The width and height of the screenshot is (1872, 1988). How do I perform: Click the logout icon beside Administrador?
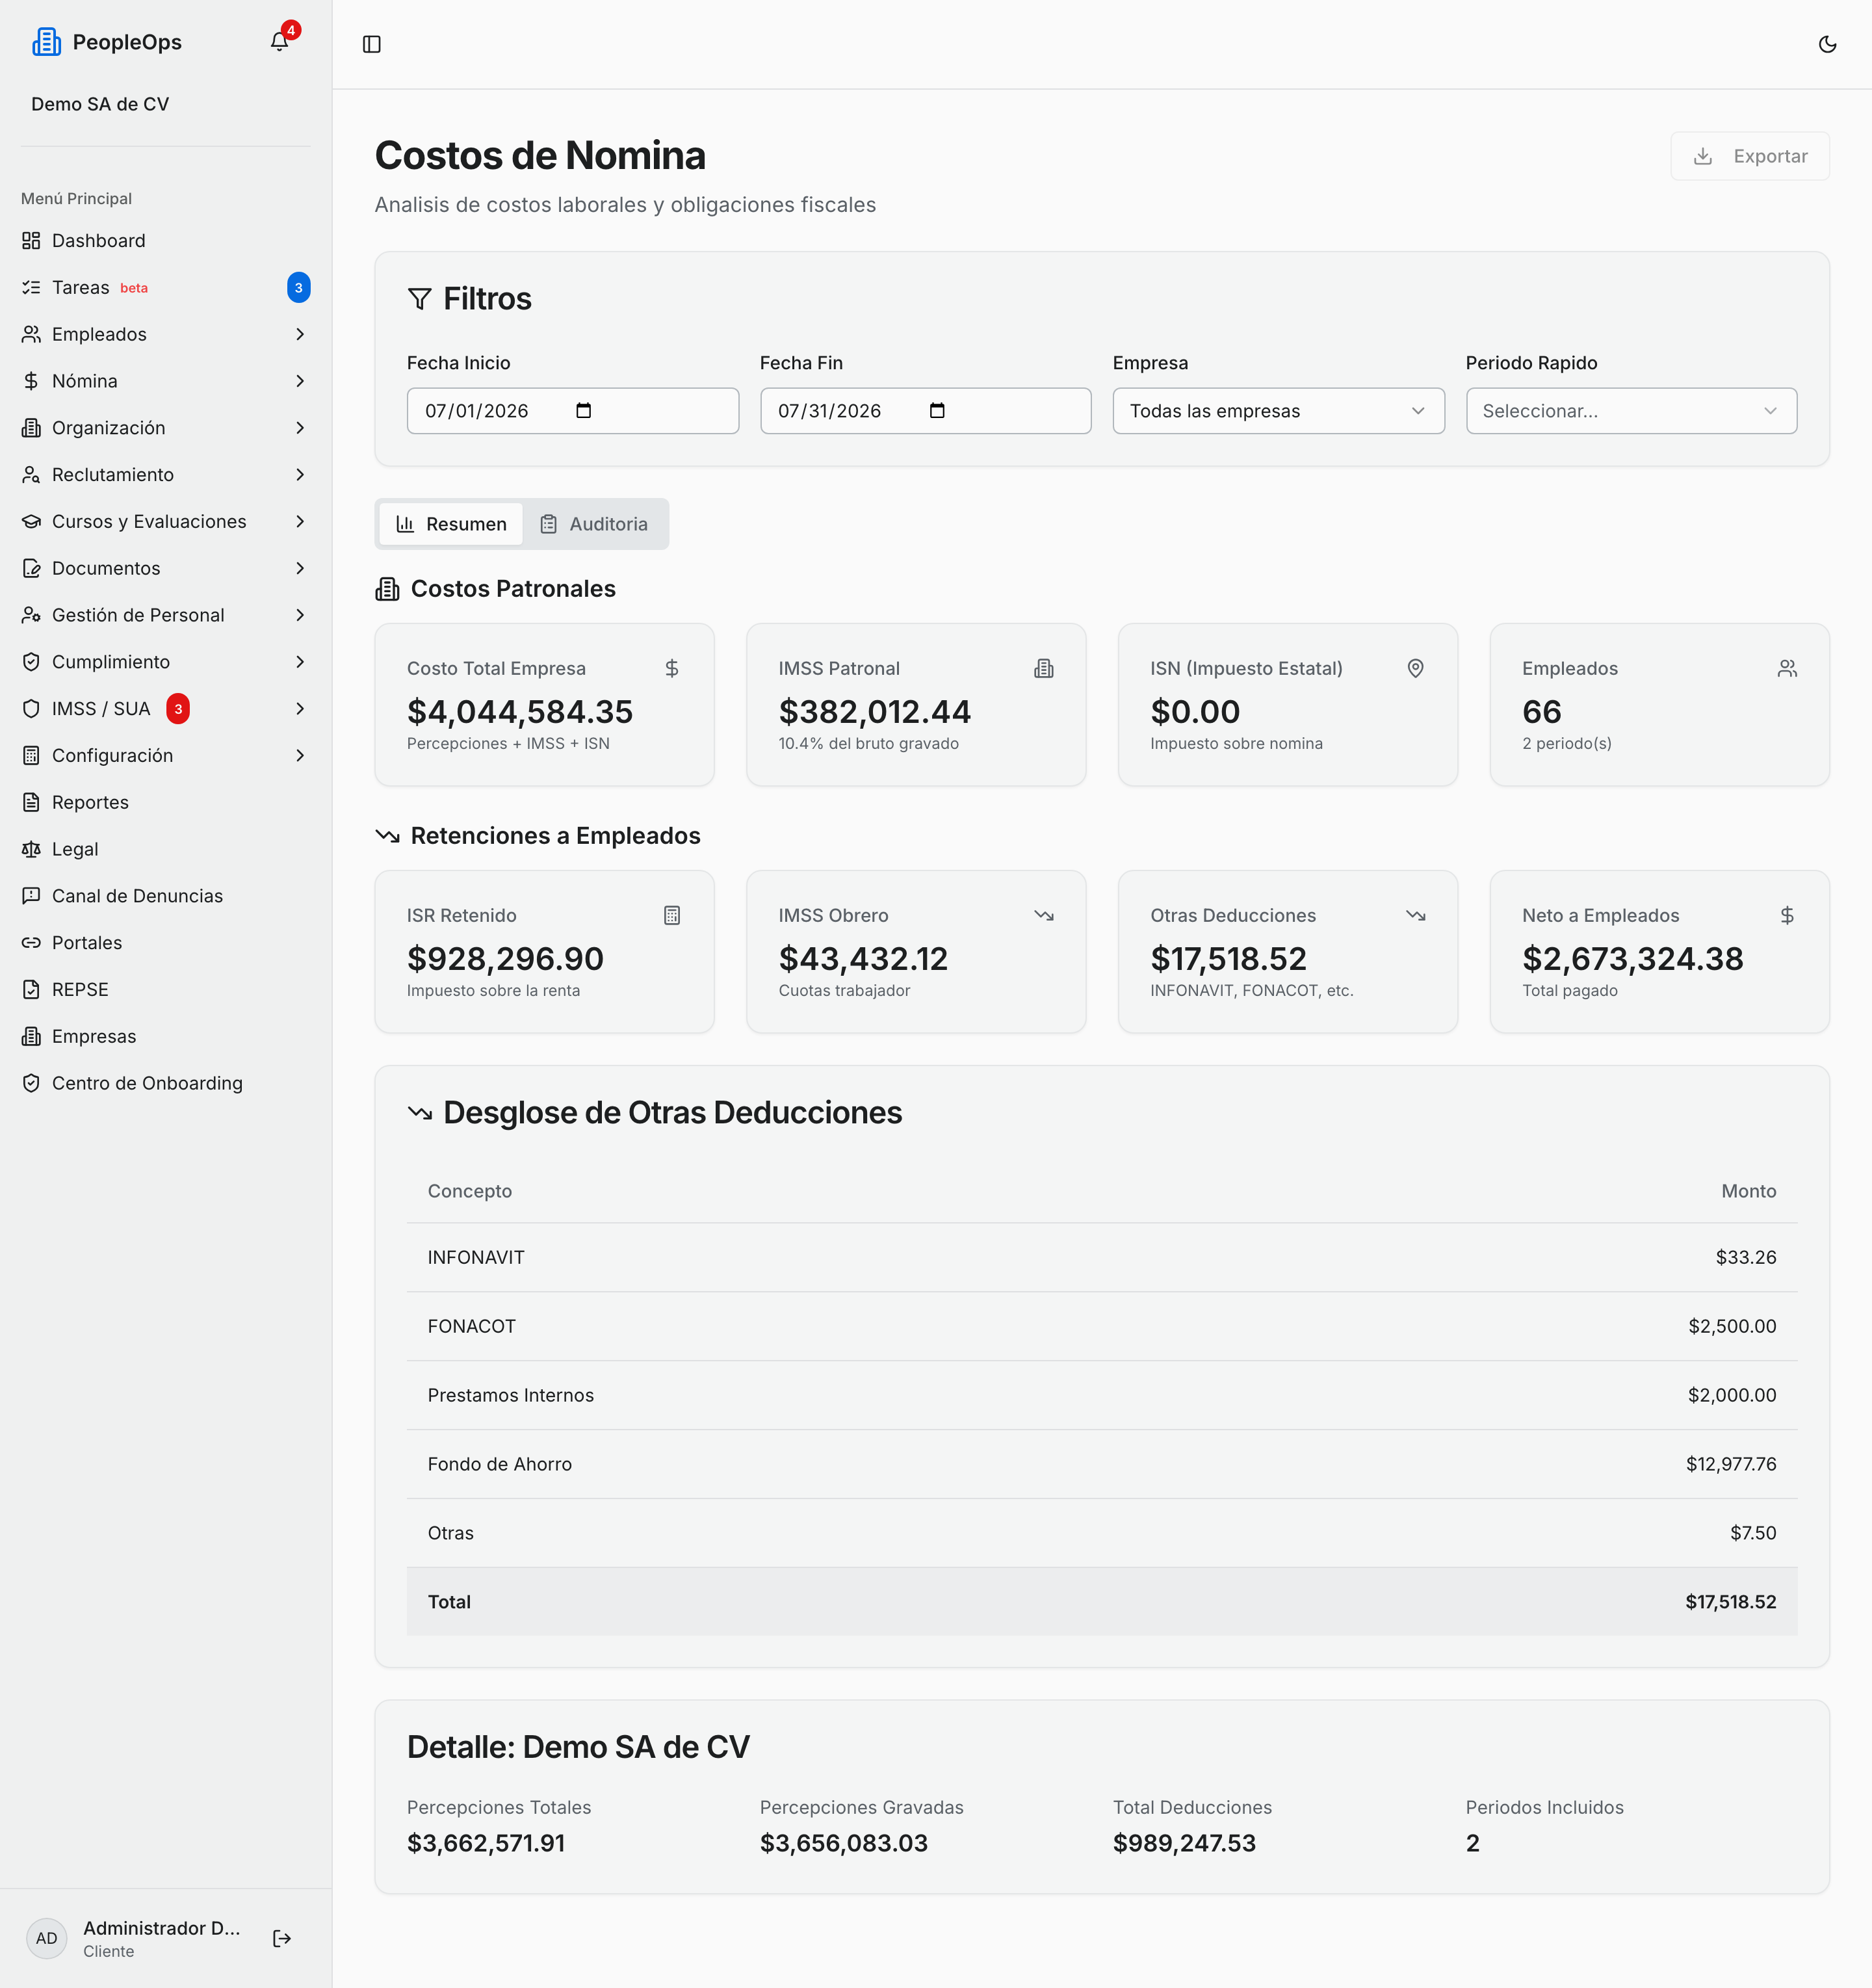click(x=282, y=1938)
